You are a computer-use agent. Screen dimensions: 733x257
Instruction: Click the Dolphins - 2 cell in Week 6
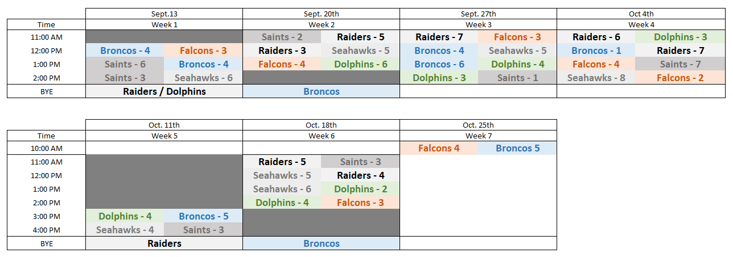[x=360, y=189]
